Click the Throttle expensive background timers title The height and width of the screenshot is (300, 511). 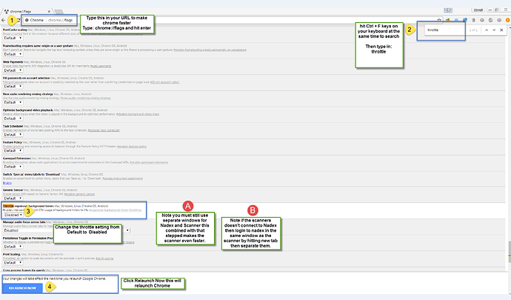28,206
